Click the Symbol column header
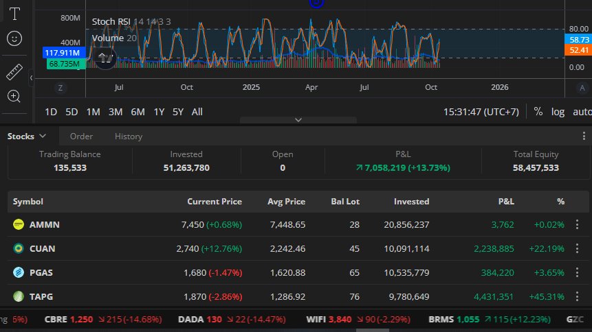The height and width of the screenshot is (332, 592). 28,202
